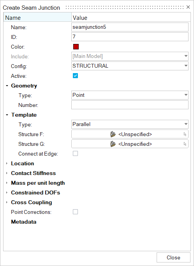Click the Structure G entity selector icon
This screenshot has height=266, width=194.
tap(113, 144)
